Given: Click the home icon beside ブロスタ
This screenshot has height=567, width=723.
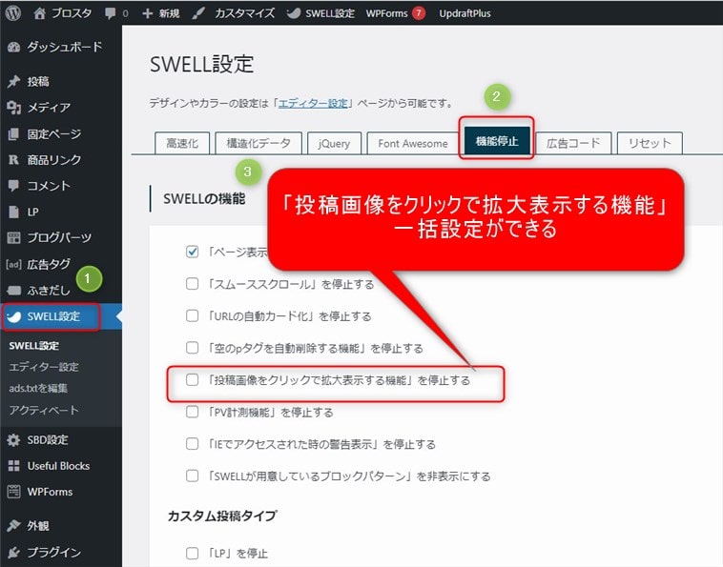Looking at the screenshot, I should tap(40, 13).
